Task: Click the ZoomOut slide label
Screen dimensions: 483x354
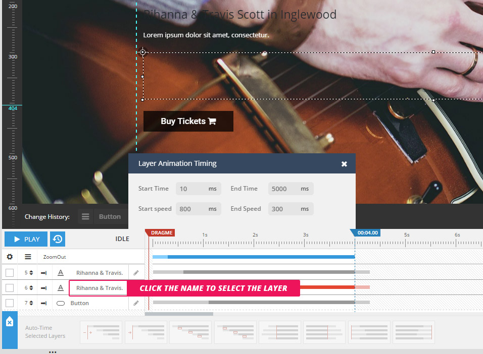Action: click(x=55, y=257)
